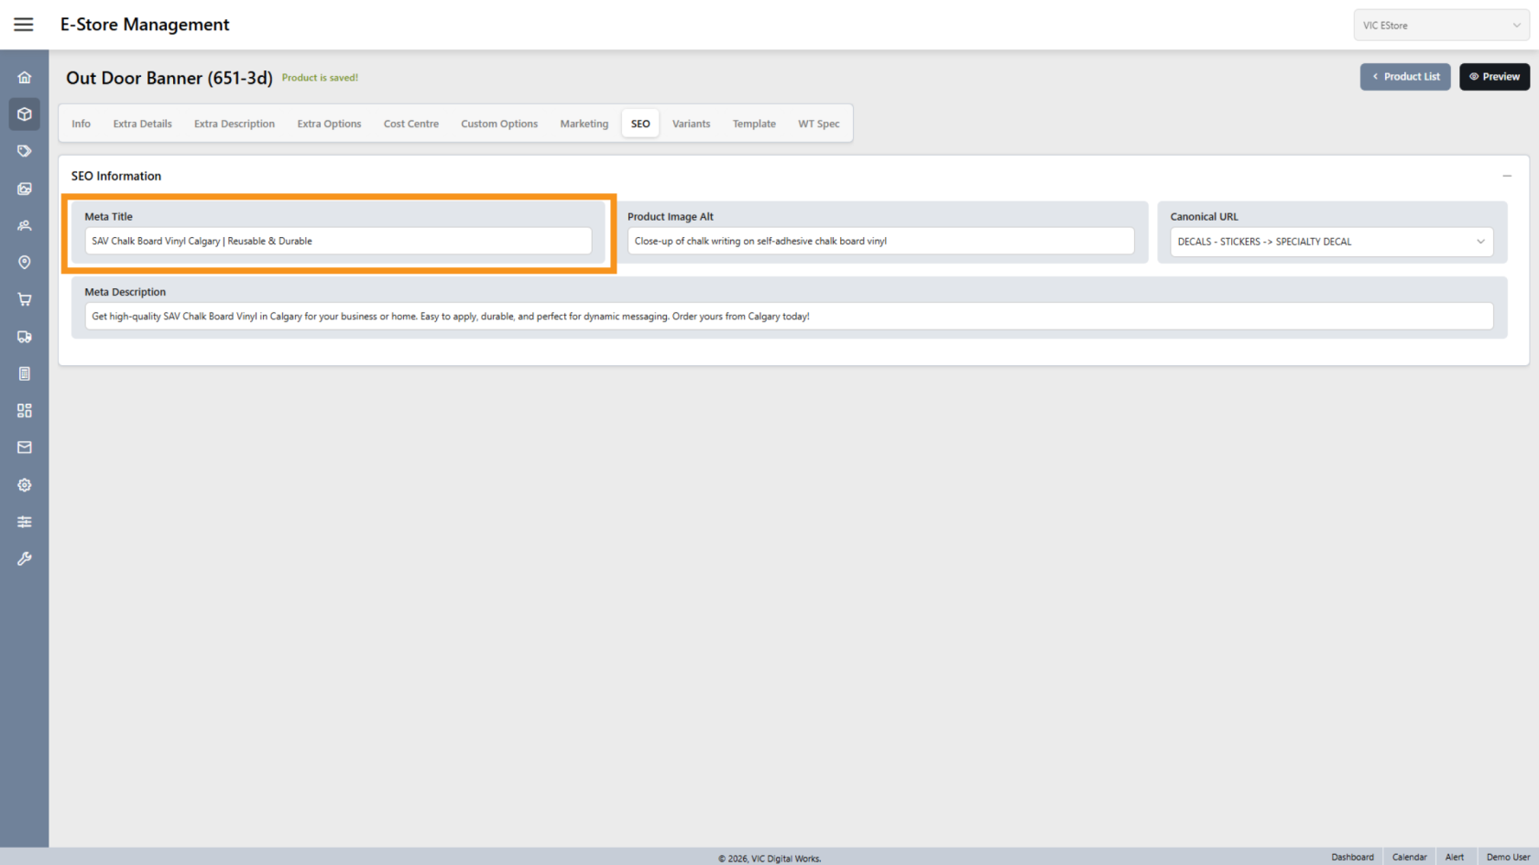Viewport: 1539px width, 865px height.
Task: Open the wrench tools sidebar icon
Action: (x=25, y=558)
